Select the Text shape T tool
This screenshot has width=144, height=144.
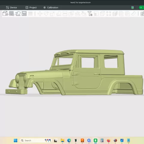point(90,13)
